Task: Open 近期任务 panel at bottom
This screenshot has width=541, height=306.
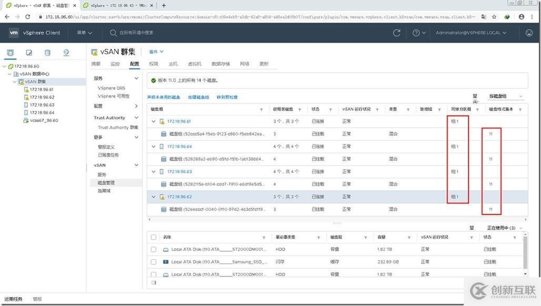Action: tap(13, 299)
